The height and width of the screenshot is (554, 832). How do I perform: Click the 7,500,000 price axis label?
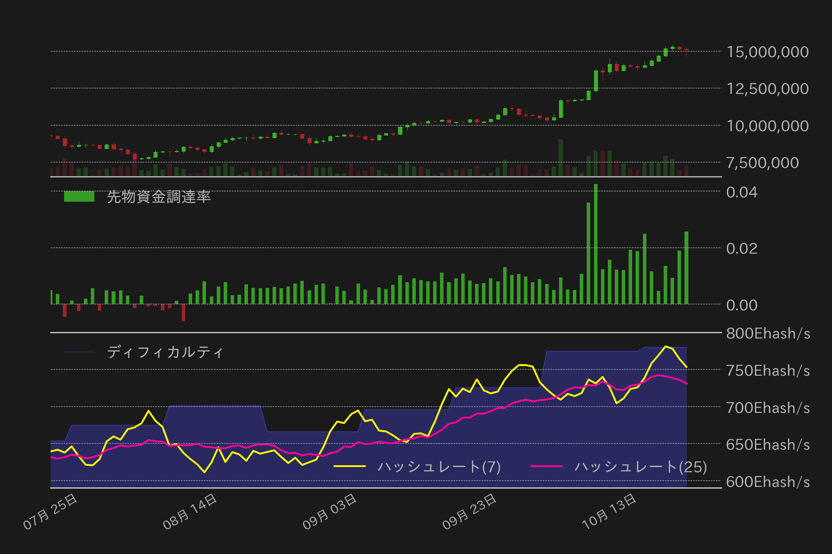[762, 163]
